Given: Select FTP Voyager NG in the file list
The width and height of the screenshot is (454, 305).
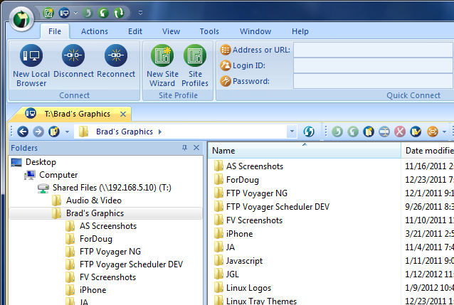Looking at the screenshot, I should (257, 193).
